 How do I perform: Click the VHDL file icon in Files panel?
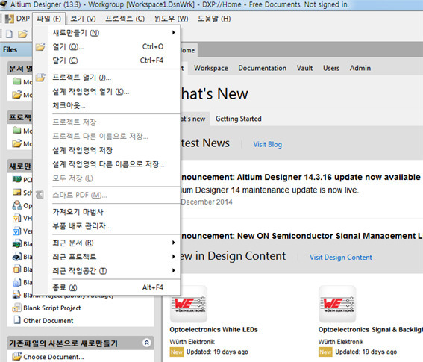(16, 218)
